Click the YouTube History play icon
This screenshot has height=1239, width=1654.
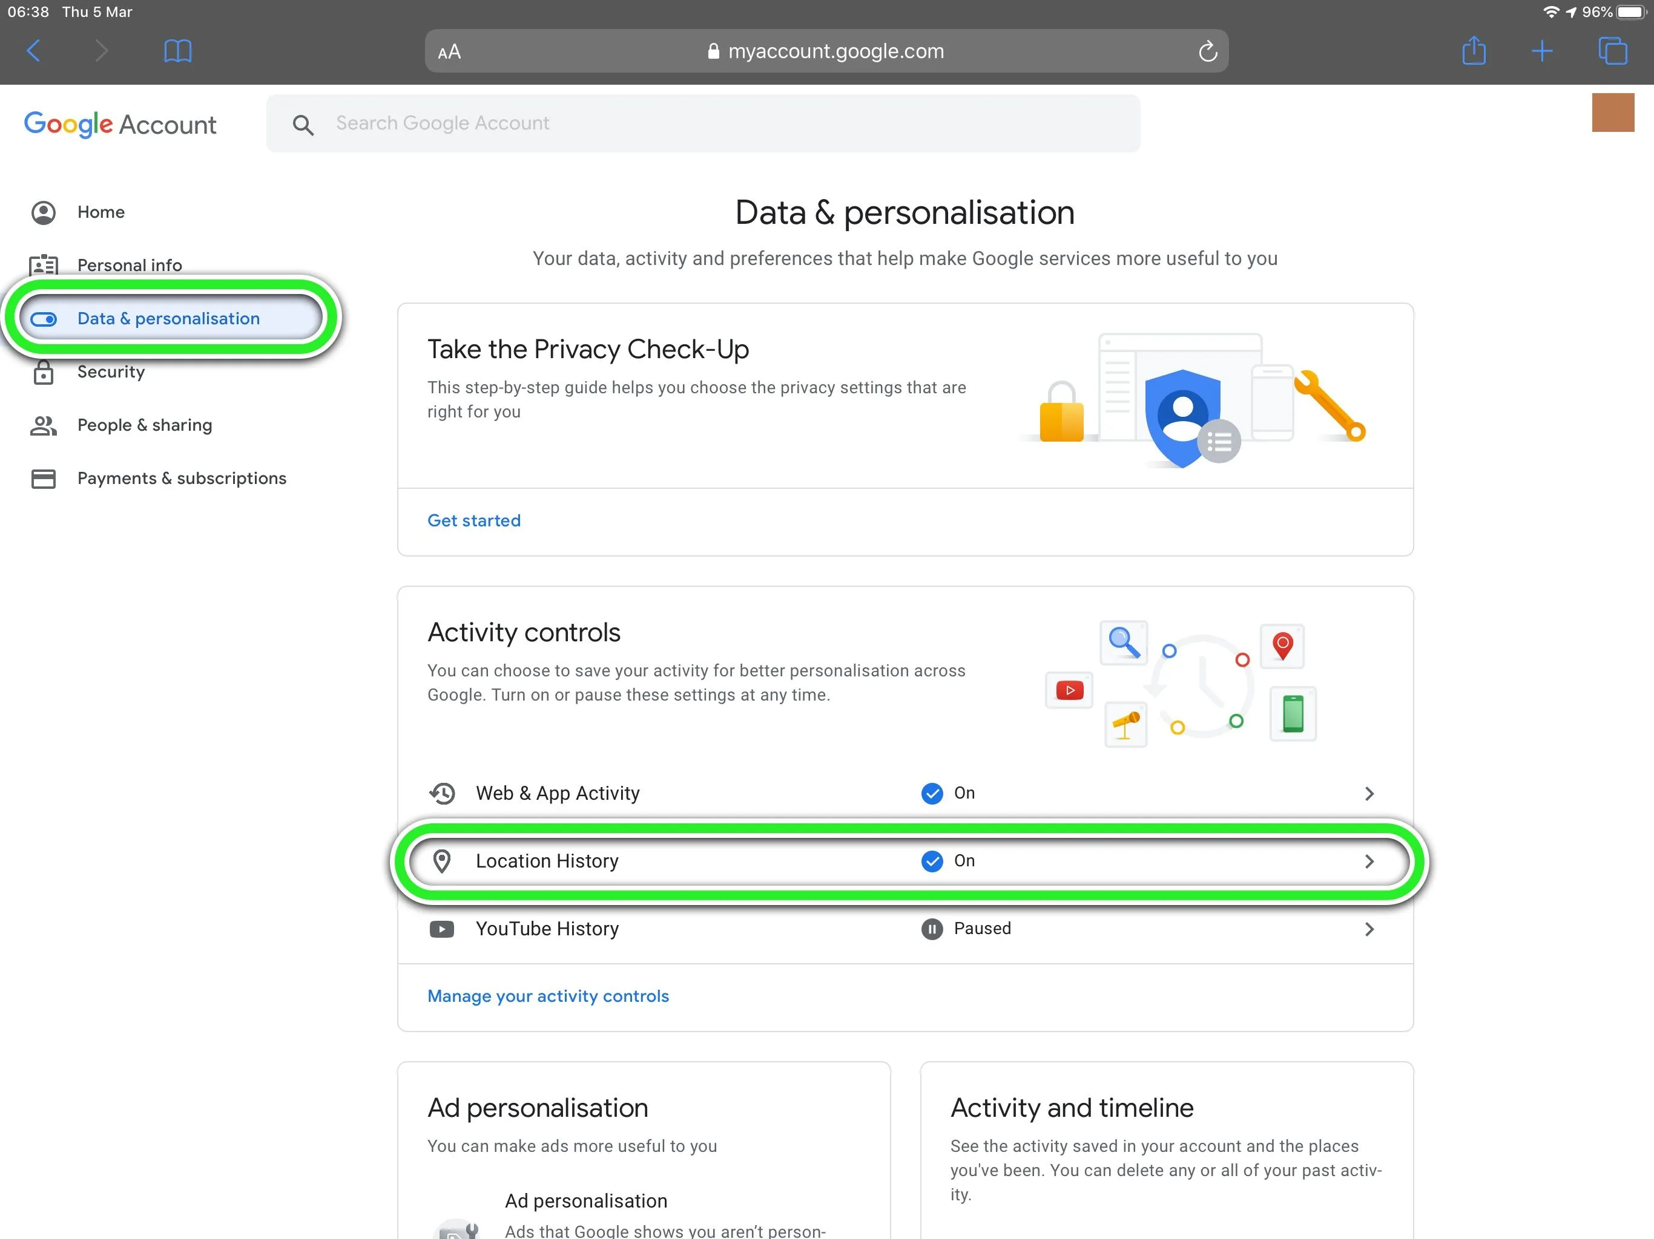point(442,929)
